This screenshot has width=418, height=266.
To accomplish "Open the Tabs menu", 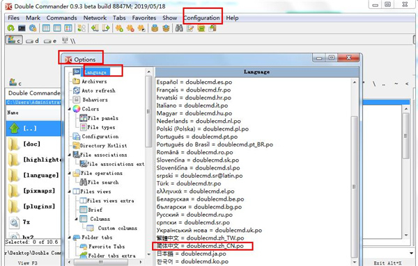I will 119,18.
